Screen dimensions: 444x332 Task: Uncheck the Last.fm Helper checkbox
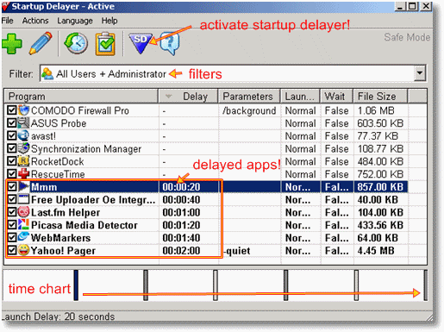tap(12, 212)
